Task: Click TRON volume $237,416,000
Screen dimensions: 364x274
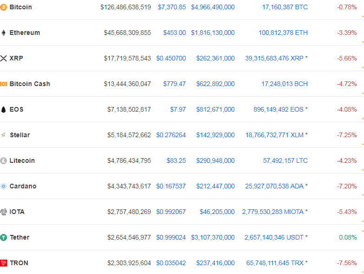Action: 215,263
